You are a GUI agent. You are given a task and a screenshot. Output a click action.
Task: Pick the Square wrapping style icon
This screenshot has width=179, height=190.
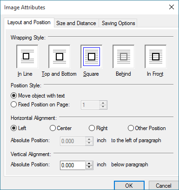(92, 57)
